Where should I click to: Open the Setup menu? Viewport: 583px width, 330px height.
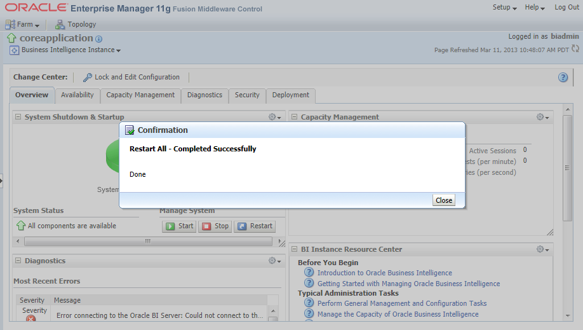point(504,8)
